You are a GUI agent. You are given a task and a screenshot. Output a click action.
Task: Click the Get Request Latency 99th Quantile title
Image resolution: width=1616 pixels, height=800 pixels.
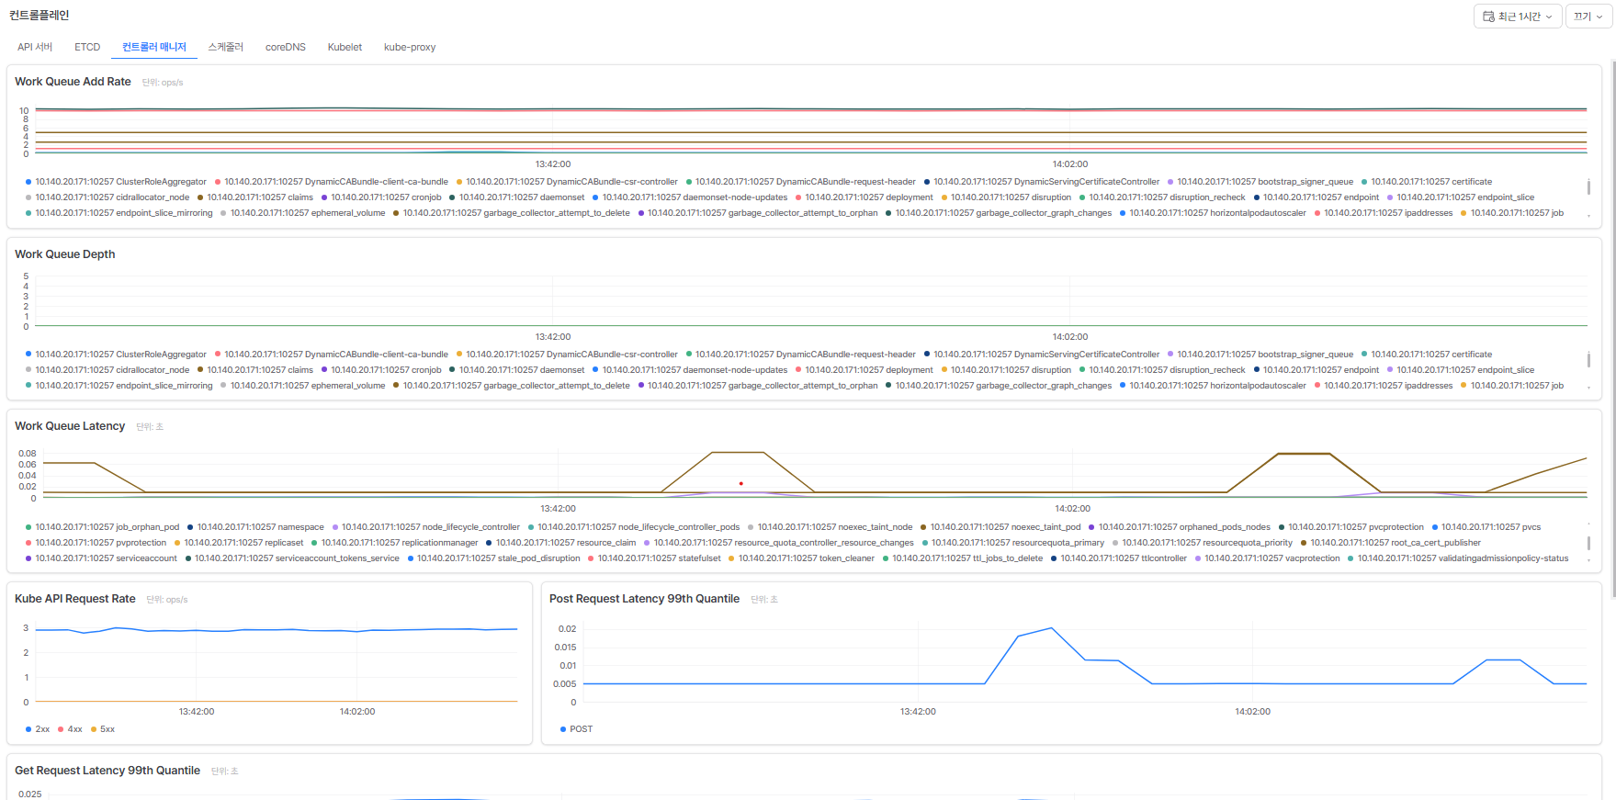(107, 771)
